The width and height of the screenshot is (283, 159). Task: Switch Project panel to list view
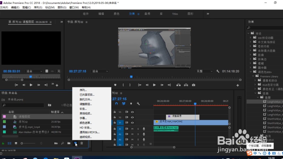pyautogui.click(x=9, y=143)
